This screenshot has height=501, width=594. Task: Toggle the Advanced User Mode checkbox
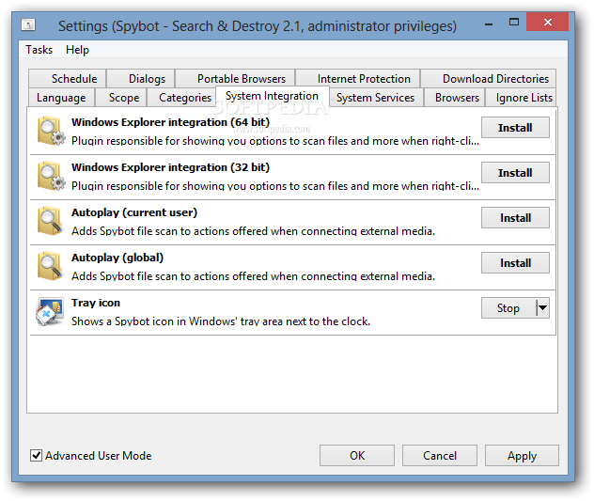coord(36,455)
